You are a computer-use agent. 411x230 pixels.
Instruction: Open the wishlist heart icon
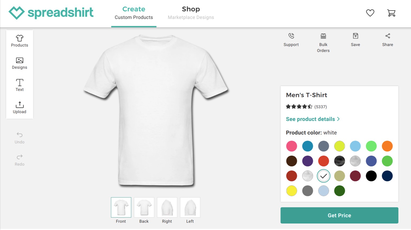(370, 13)
